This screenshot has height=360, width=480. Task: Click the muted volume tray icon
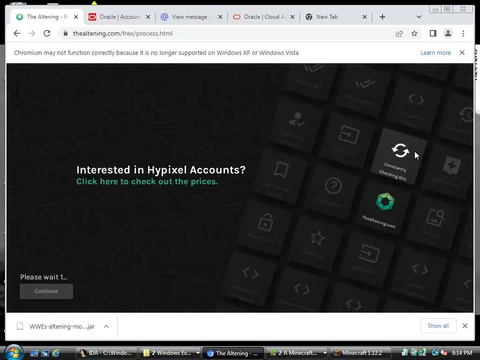(444, 352)
